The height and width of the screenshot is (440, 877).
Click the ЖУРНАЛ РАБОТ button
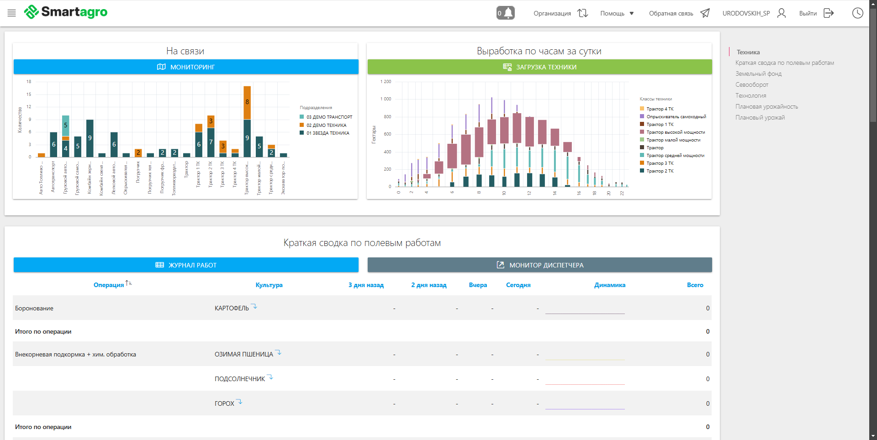pyautogui.click(x=186, y=265)
